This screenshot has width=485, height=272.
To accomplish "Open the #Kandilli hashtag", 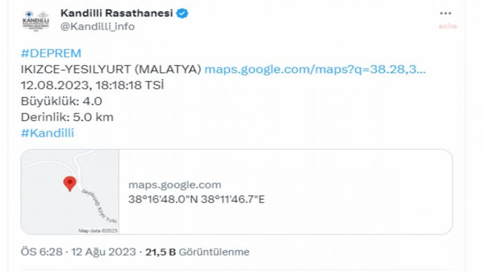I will [x=47, y=133].
